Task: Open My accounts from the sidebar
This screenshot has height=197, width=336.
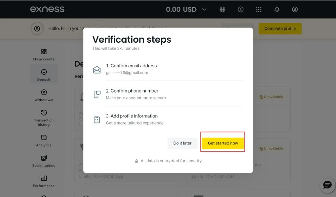Action: (44, 52)
